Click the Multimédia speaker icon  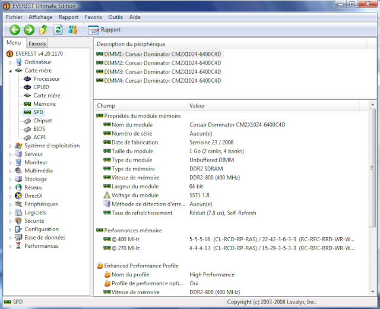pos(18,171)
